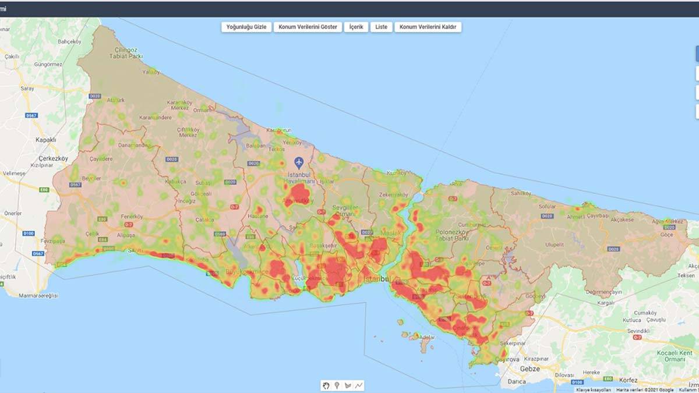
Task: Select the polygon drawing tool
Action: tap(348, 385)
